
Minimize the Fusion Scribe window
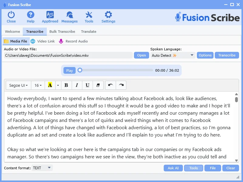tap(226, 5)
